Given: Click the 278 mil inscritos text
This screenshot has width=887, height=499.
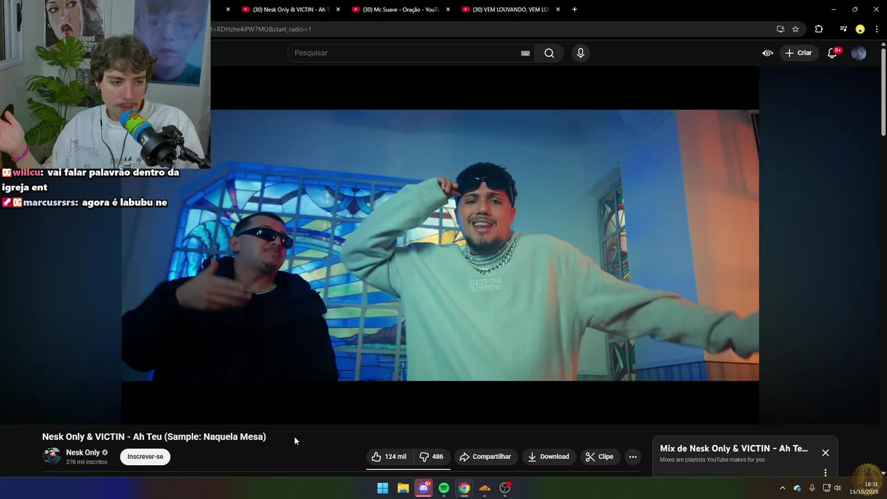Looking at the screenshot, I should coord(87,462).
